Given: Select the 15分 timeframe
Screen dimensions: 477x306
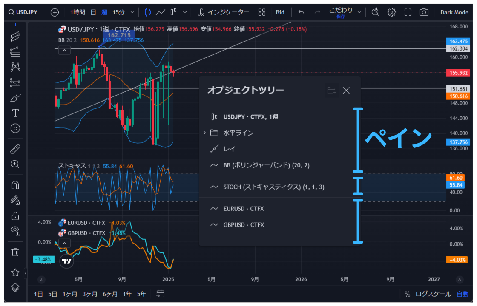Looking at the screenshot, I should [x=119, y=12].
